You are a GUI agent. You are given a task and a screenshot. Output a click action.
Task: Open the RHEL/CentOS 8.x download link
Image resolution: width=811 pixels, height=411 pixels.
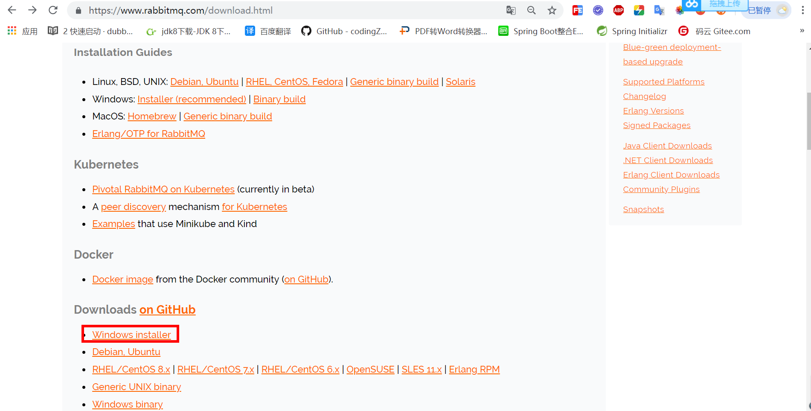tap(131, 369)
